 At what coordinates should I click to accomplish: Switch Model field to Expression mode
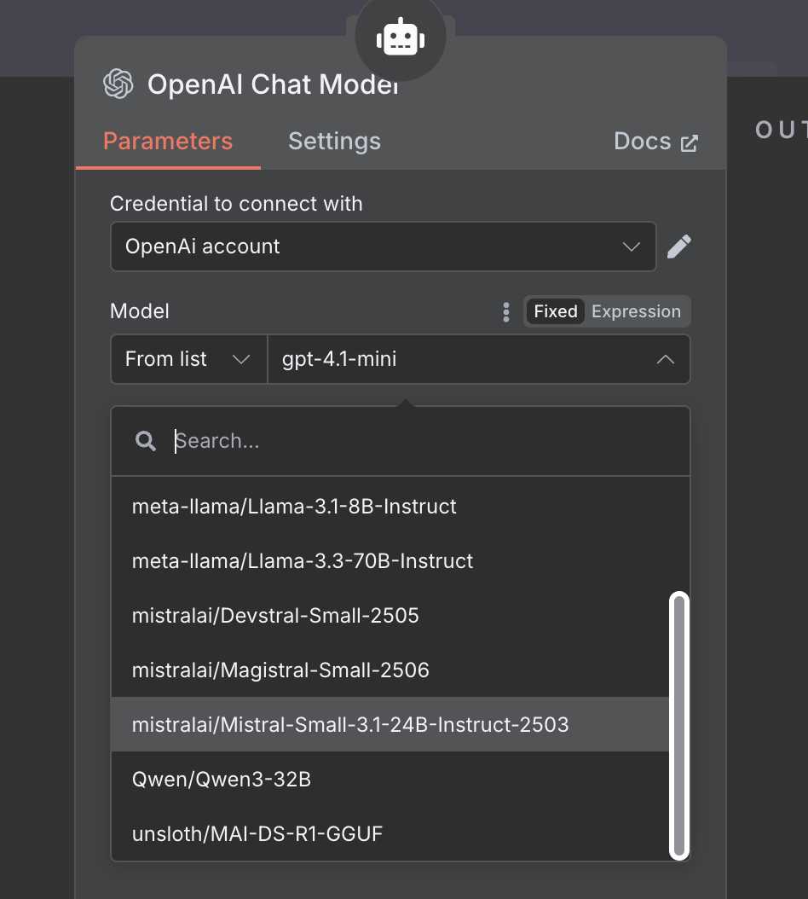click(636, 311)
